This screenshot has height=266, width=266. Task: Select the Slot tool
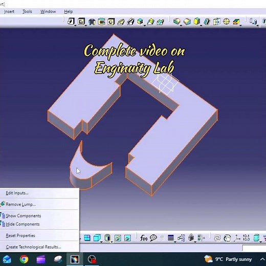click(130, 21)
